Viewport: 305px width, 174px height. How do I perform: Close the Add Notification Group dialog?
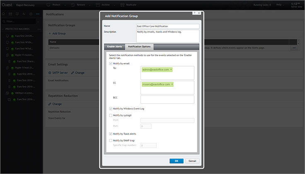tap(199, 13)
